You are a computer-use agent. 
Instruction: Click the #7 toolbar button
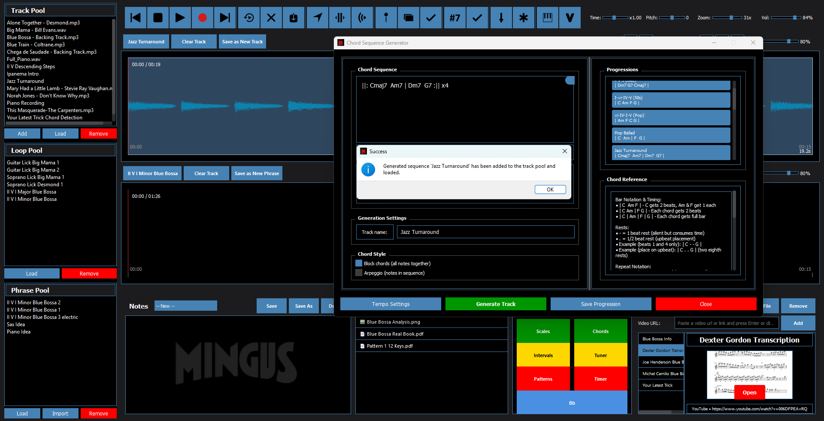coord(454,18)
